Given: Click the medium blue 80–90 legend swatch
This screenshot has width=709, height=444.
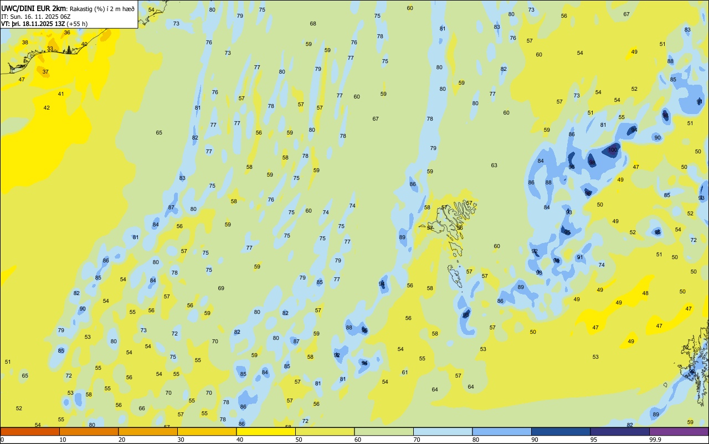Looking at the screenshot, I should [502, 431].
